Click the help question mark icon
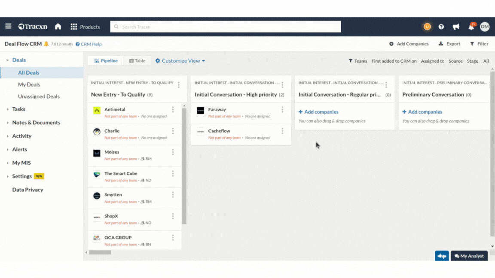This screenshot has width=495, height=278. click(441, 27)
